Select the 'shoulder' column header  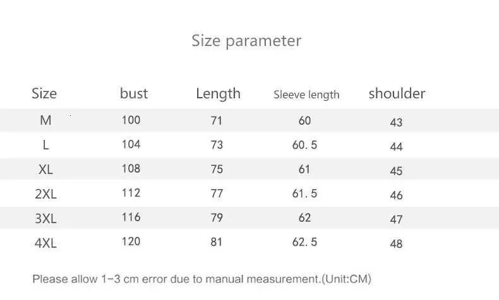pos(397,94)
